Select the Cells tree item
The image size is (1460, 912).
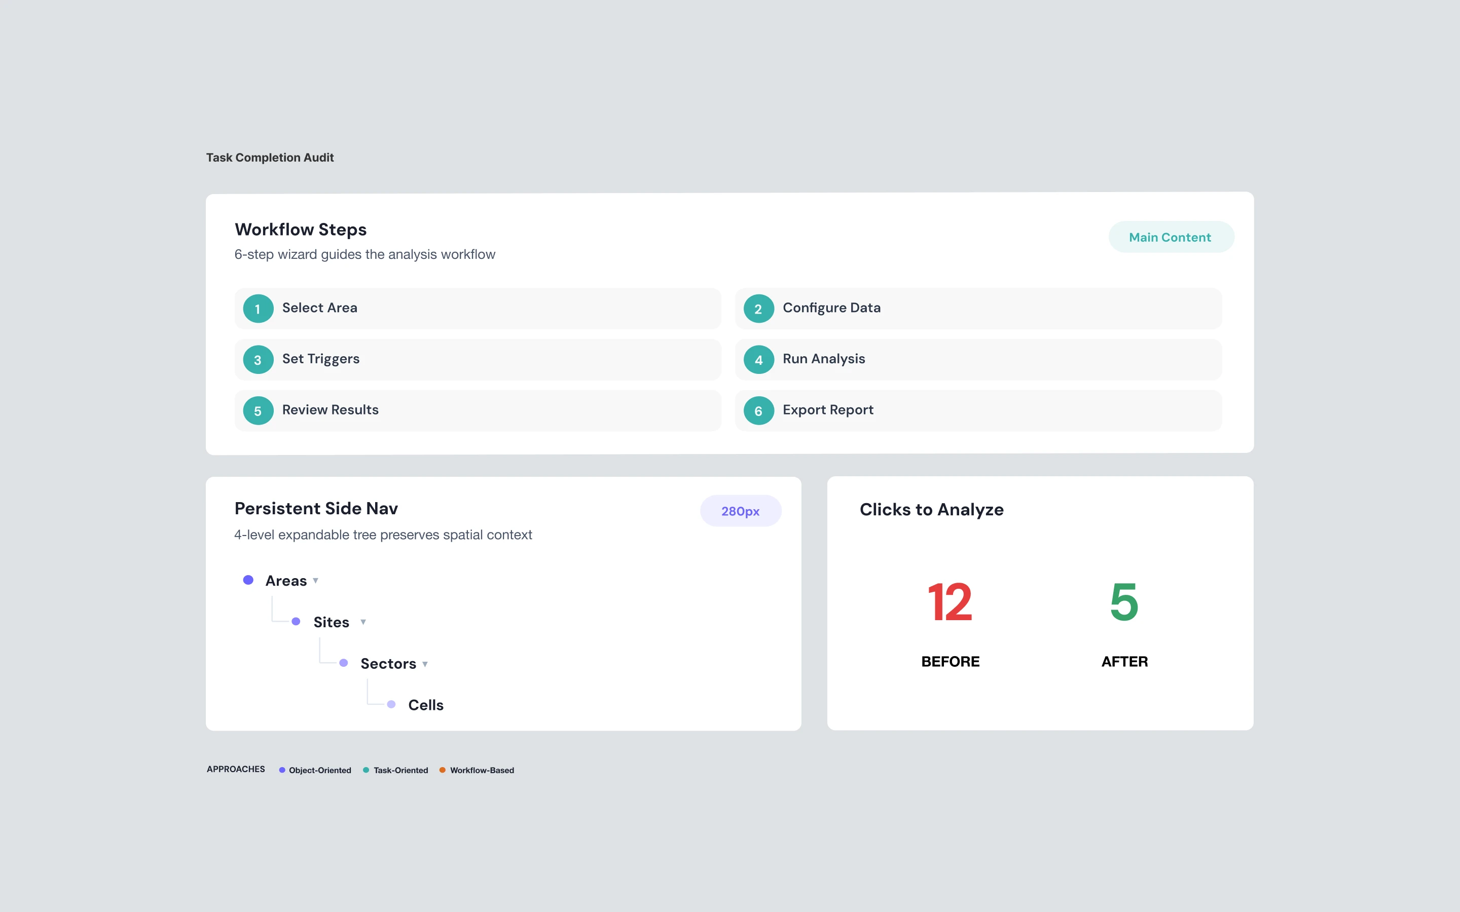tap(425, 704)
